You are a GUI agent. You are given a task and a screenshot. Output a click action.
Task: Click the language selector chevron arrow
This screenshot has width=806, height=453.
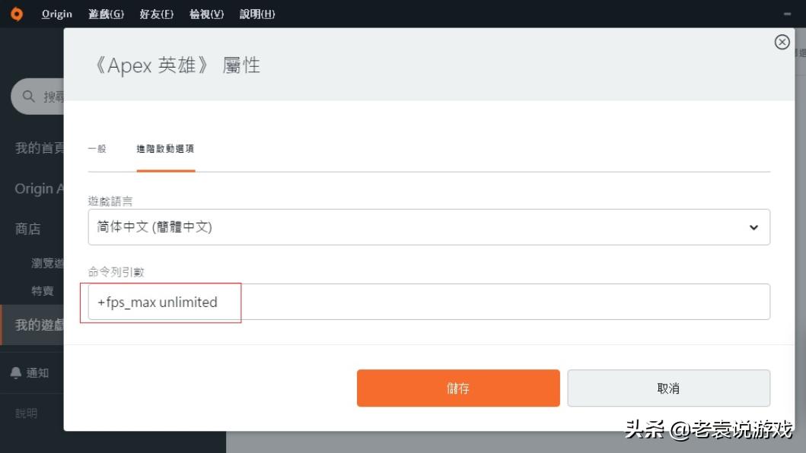[754, 226]
